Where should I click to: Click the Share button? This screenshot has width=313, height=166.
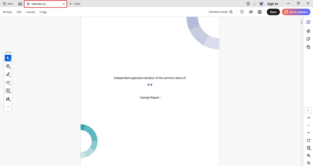tap(273, 12)
